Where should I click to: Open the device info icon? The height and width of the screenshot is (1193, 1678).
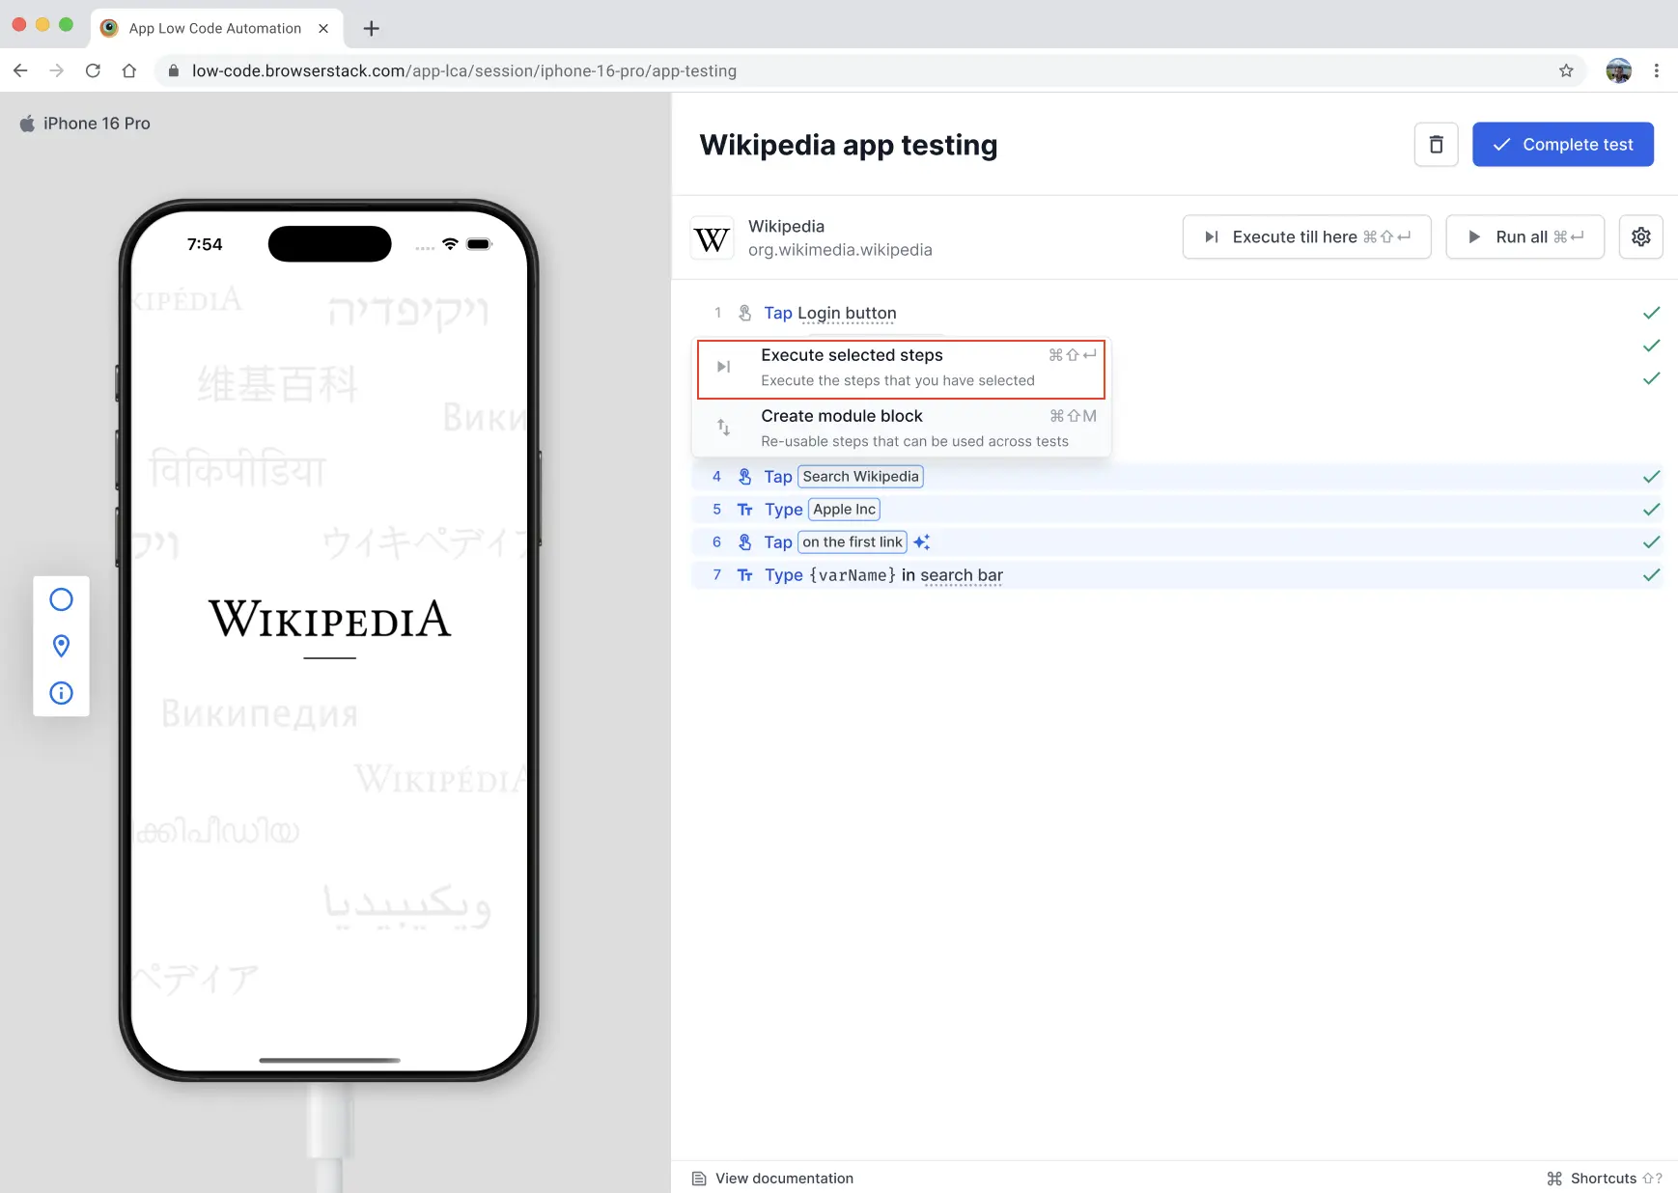[x=61, y=693]
